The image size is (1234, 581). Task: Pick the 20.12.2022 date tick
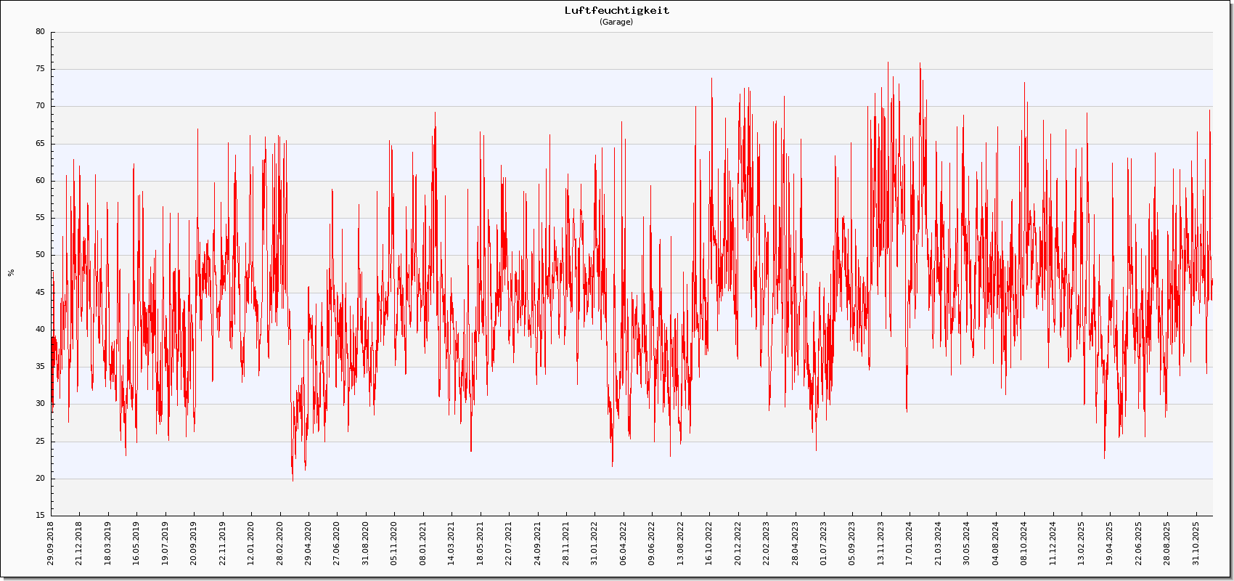pos(738,544)
